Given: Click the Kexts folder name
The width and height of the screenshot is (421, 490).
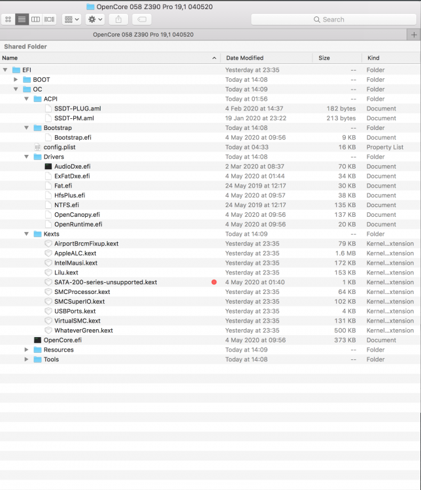Looking at the screenshot, I should (51, 234).
